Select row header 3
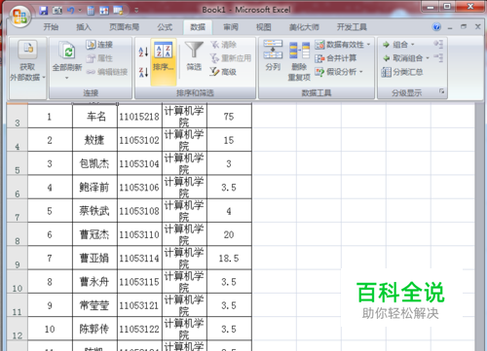This screenshot has width=487, height=351. pyautogui.click(x=18, y=116)
